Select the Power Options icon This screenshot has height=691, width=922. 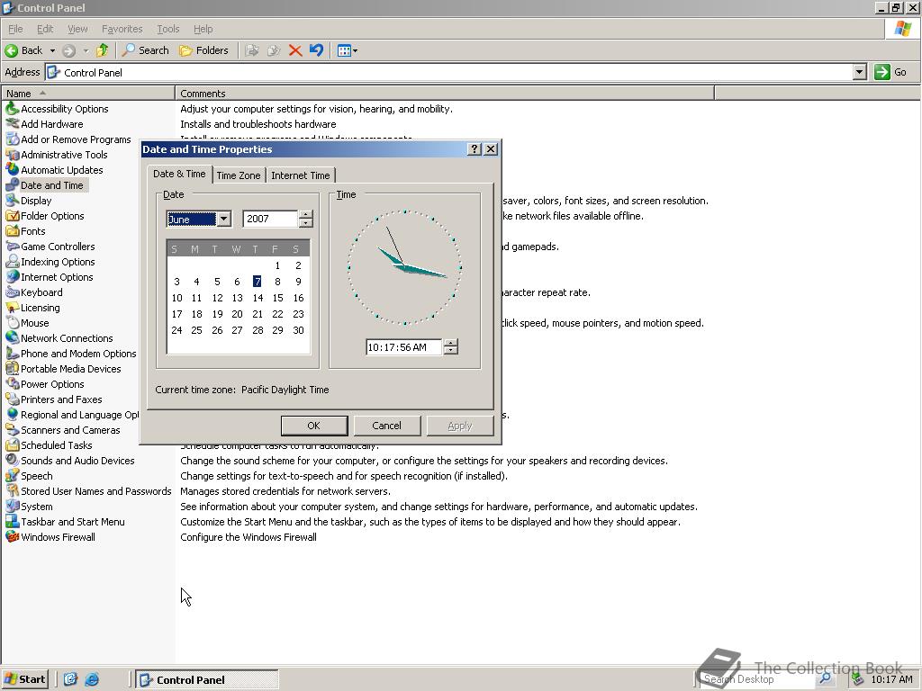pyautogui.click(x=12, y=383)
